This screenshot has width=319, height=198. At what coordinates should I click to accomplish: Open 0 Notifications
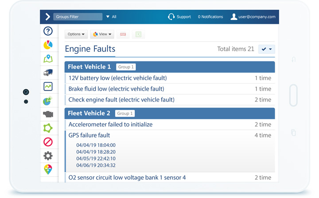point(210,17)
